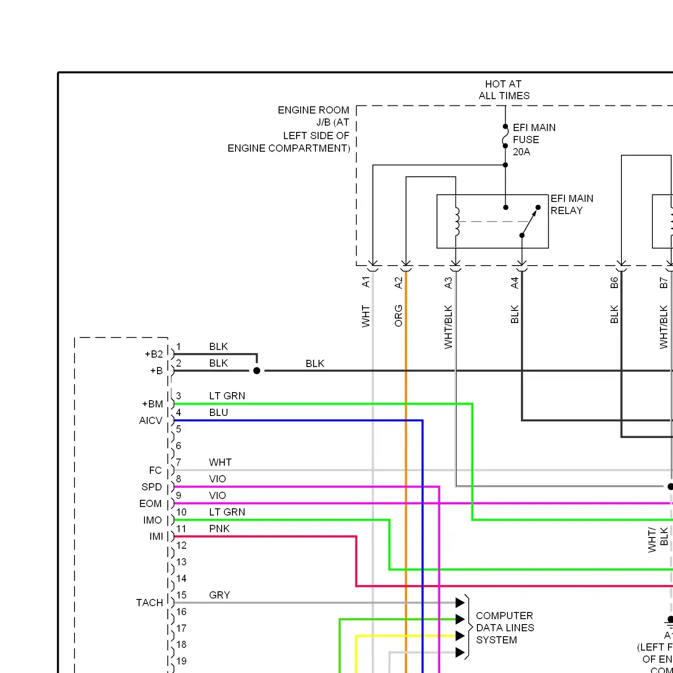Click the relay switch contact arm symbol
Viewport: 673px width, 673px height.
(x=530, y=221)
